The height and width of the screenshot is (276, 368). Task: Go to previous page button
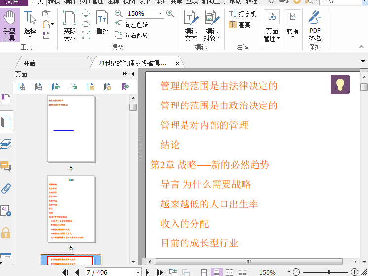click(77, 272)
